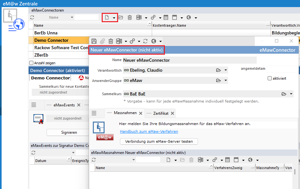Toggle the Anzahl zeigen checkbox

coord(31,63)
